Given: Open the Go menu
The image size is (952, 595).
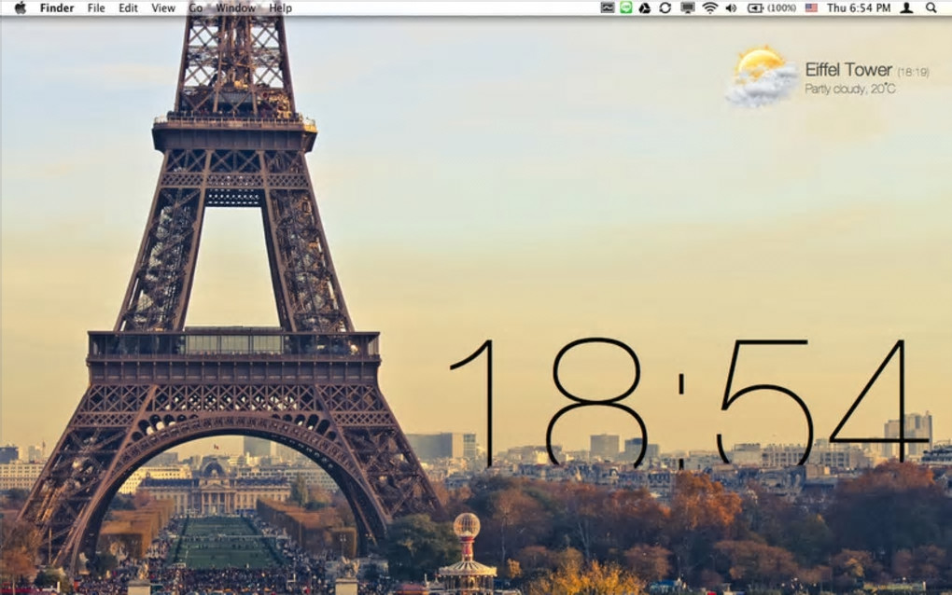Looking at the screenshot, I should coord(195,7).
